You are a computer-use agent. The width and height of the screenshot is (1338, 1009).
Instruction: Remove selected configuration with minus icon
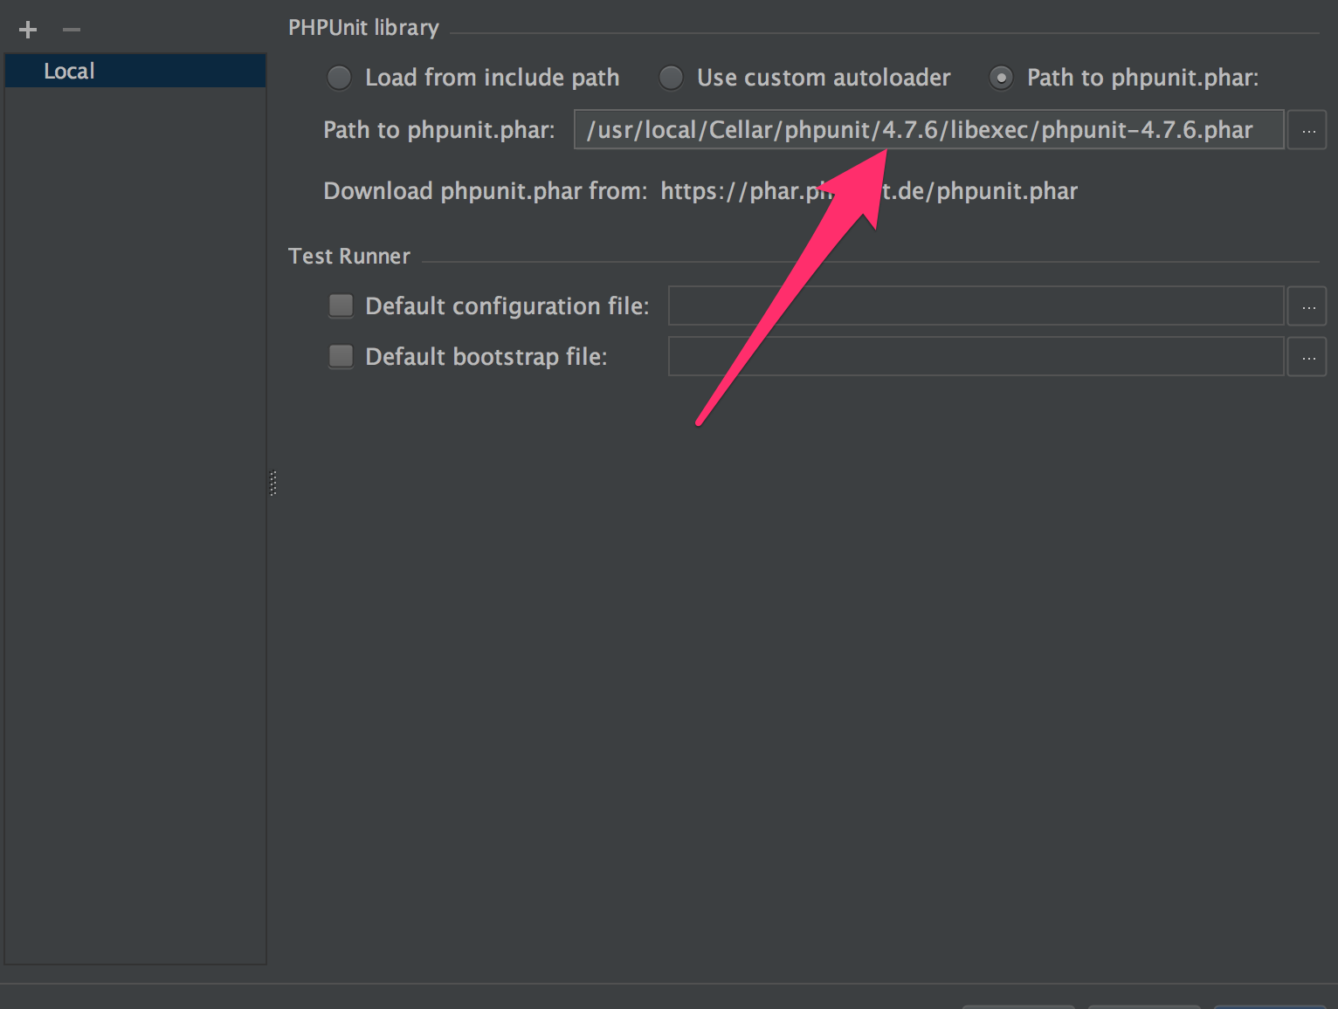click(72, 30)
